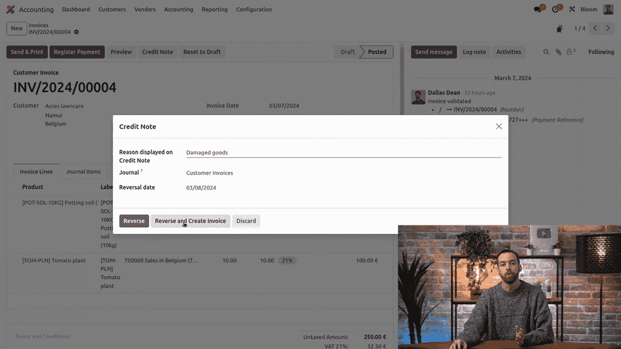
Task: Click Reverse and Create Invoice button
Action: coord(190,221)
